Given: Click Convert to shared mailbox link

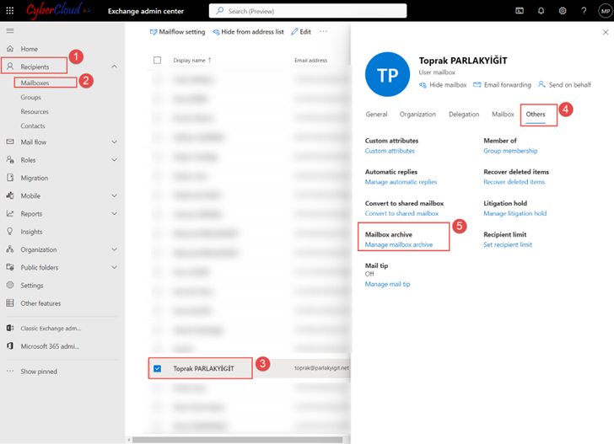Looking at the screenshot, I should tap(401, 213).
